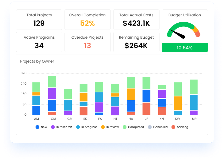Toggle the New legend dot
The image size is (224, 161).
pos(37,127)
